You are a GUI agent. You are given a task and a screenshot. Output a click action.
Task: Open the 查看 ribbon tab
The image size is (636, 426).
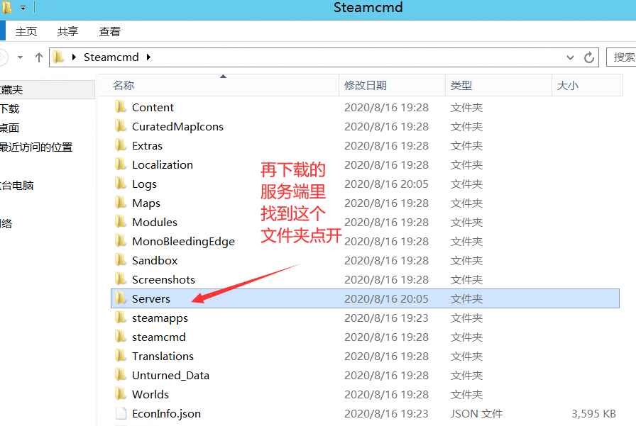point(110,31)
